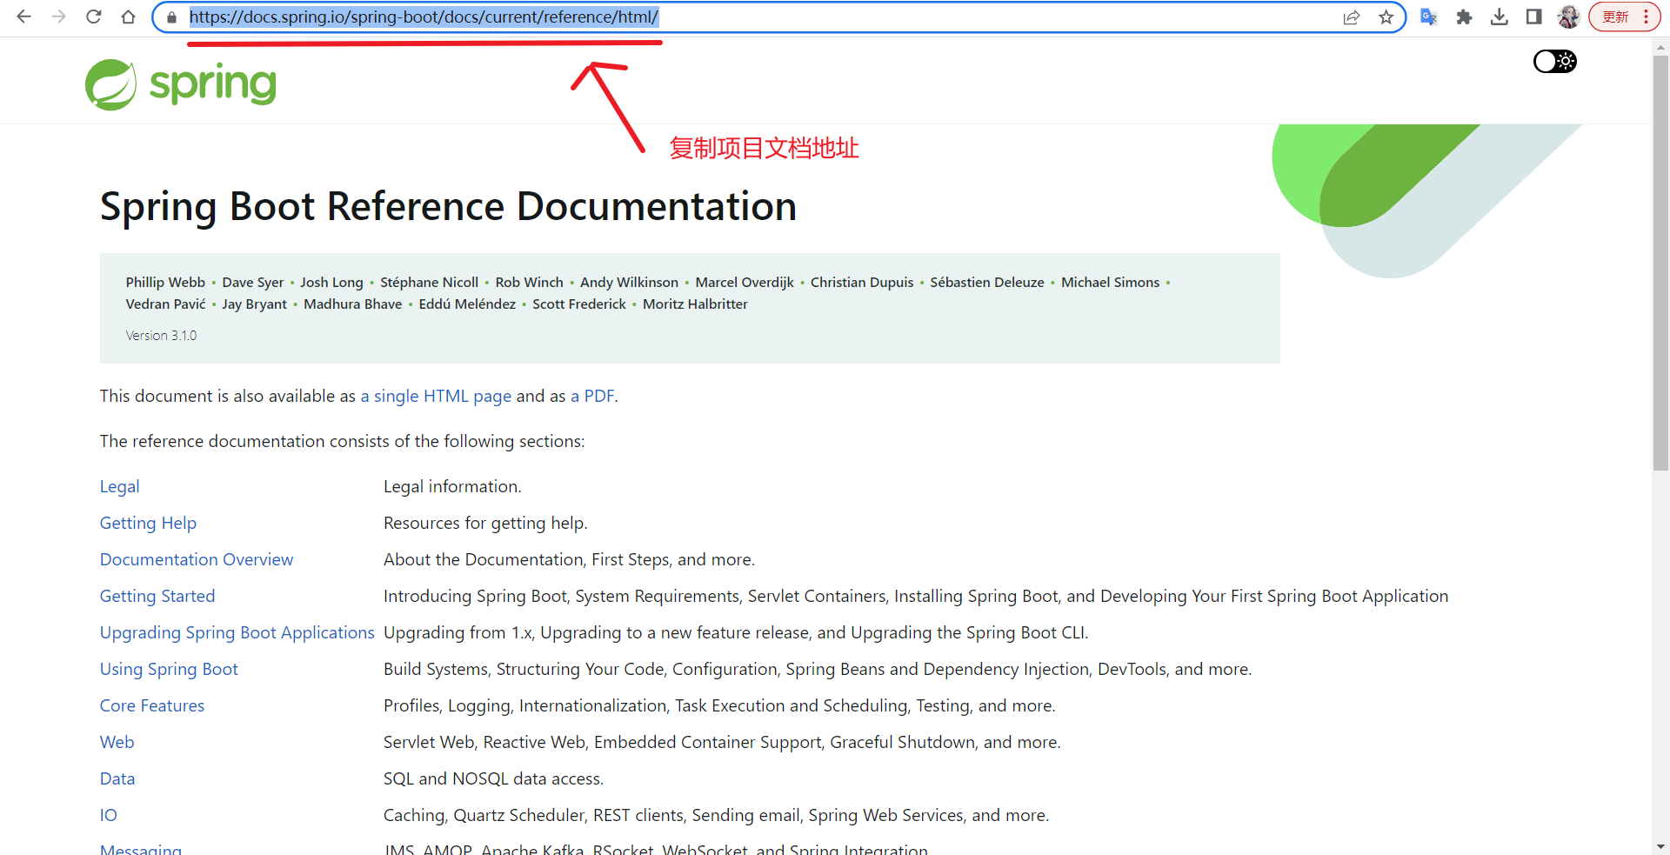
Task: Click the scrollbar down arrow
Action: point(1660,845)
